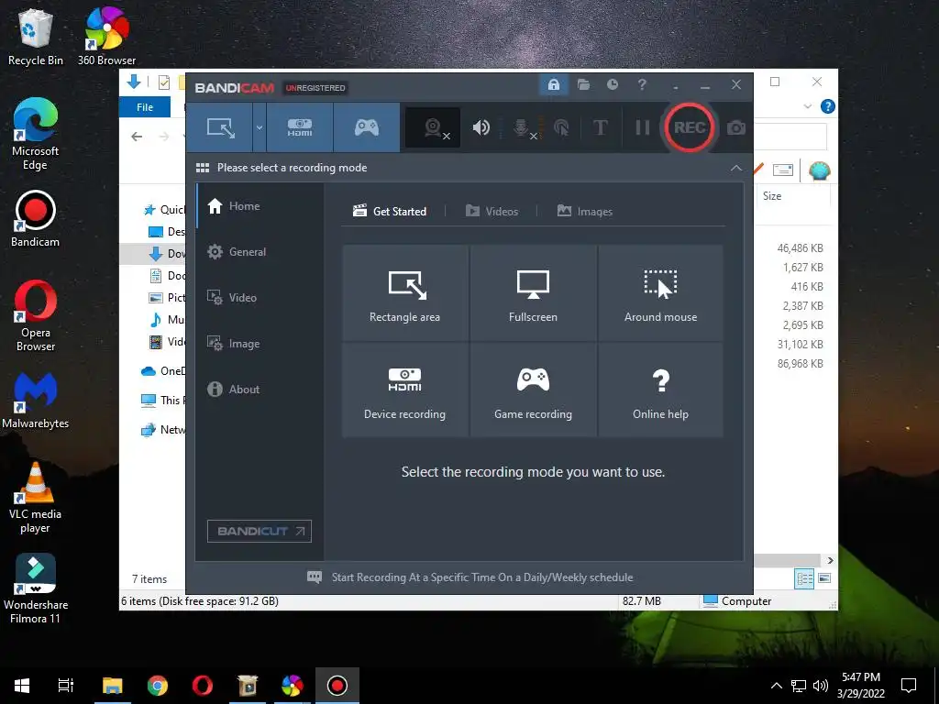The width and height of the screenshot is (939, 704).
Task: Open the General settings section
Action: tap(260, 252)
